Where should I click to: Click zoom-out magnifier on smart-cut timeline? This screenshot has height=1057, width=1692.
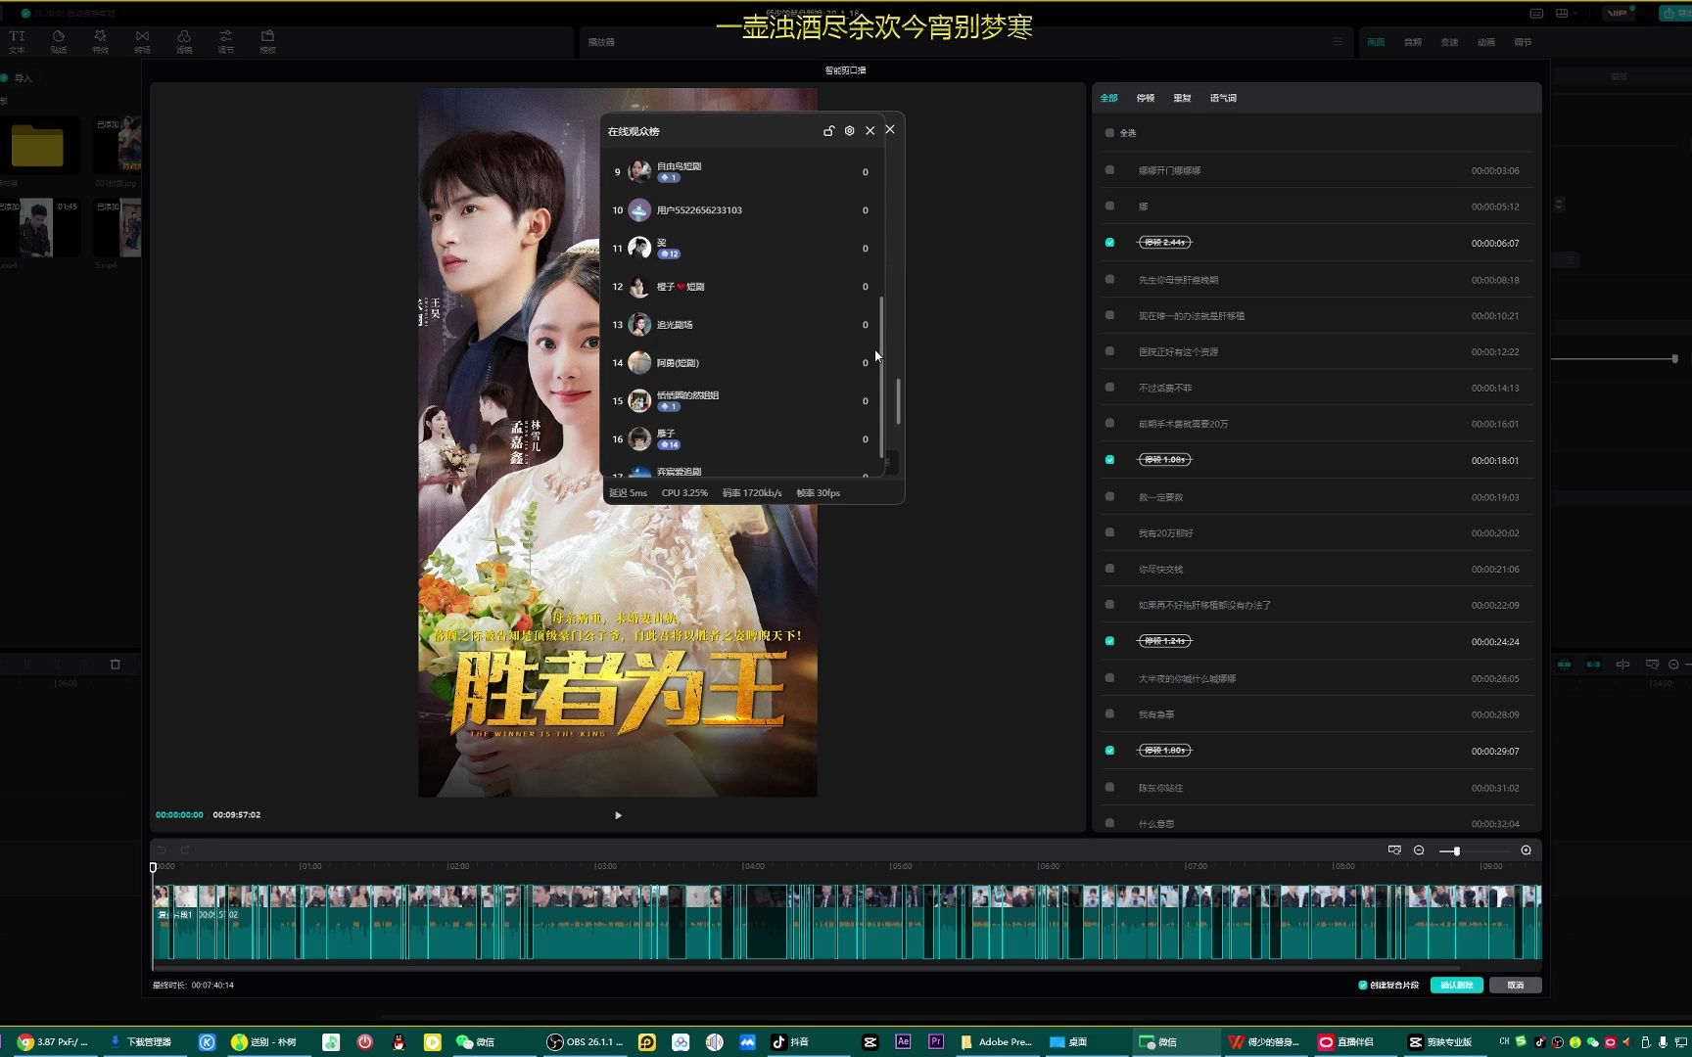[1419, 850]
